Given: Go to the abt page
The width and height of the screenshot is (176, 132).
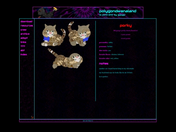Looking at the screenshot, I should [x=22, y=50].
